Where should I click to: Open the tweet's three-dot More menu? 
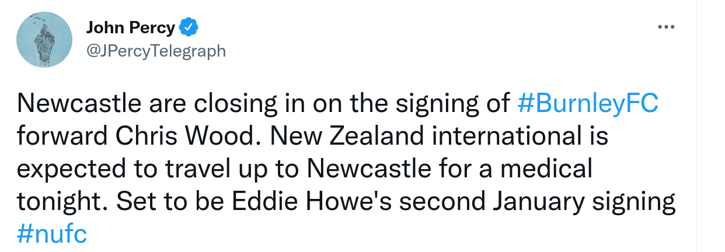[x=665, y=27]
